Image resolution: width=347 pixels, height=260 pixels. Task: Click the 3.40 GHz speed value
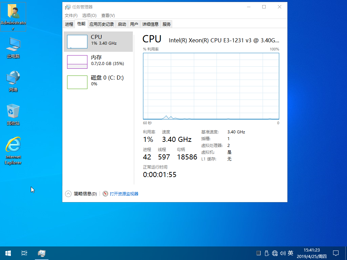tap(177, 139)
